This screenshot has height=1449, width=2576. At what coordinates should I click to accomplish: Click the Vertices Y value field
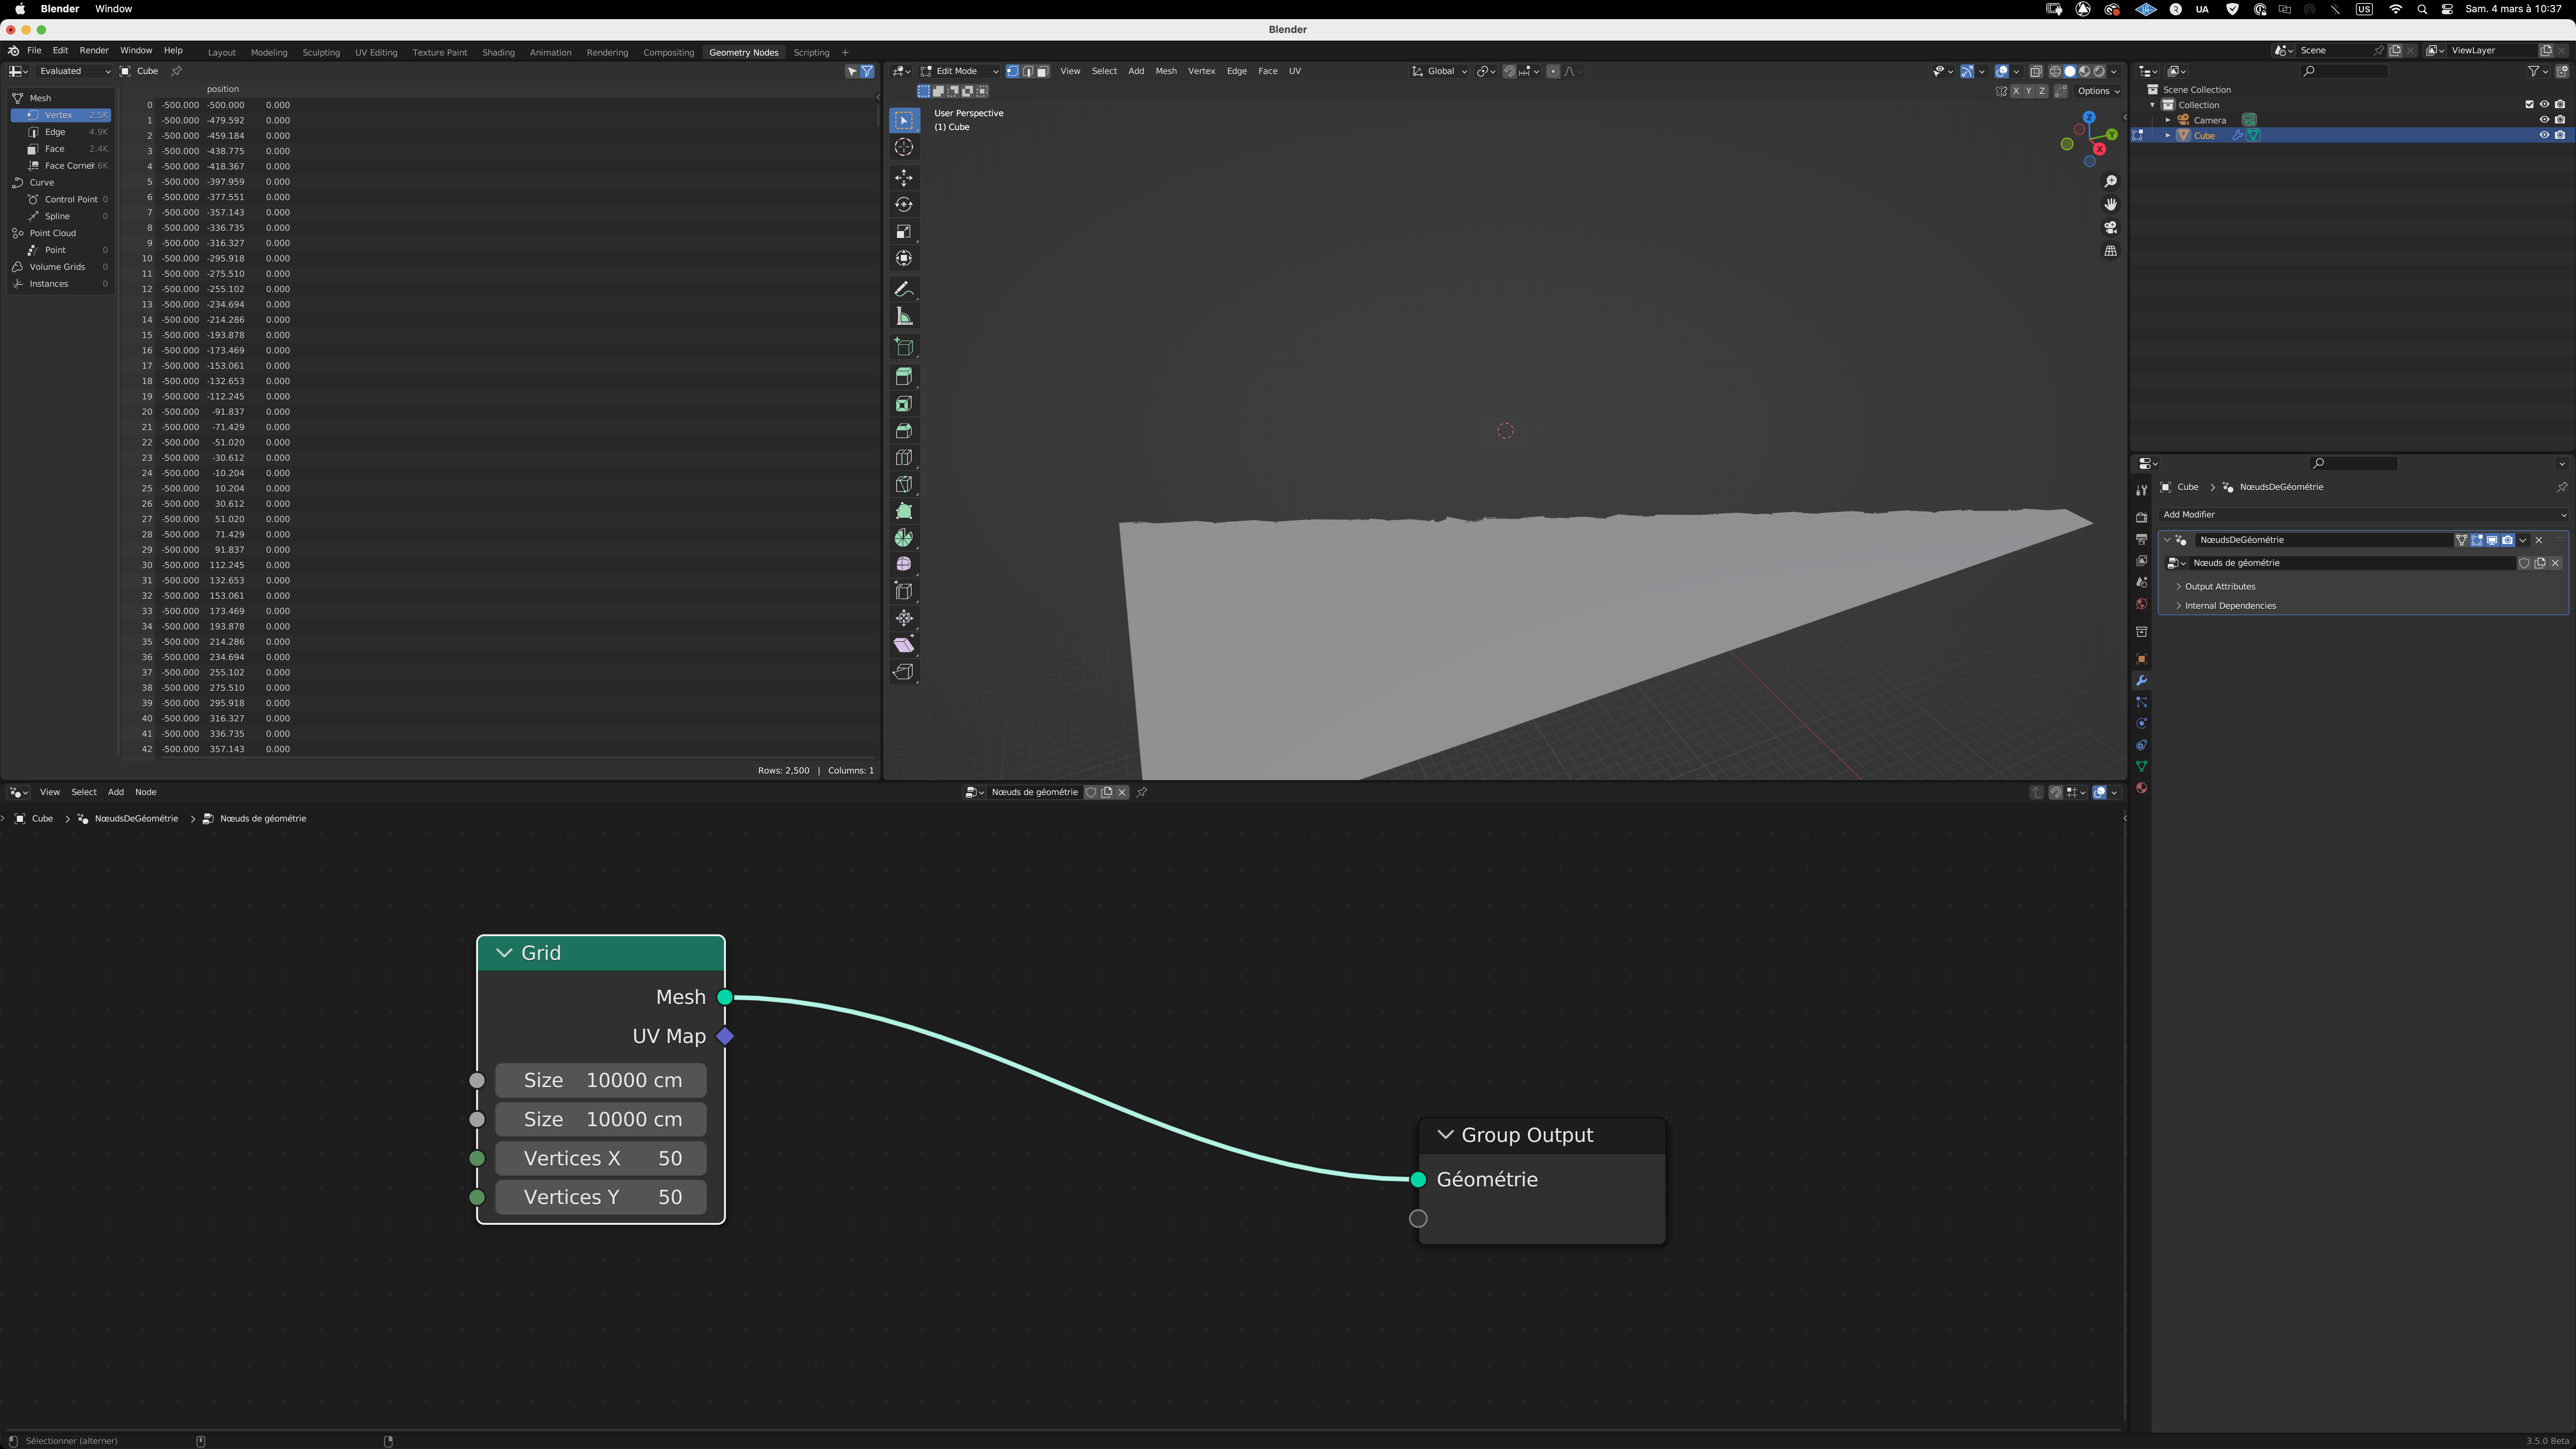601,1197
